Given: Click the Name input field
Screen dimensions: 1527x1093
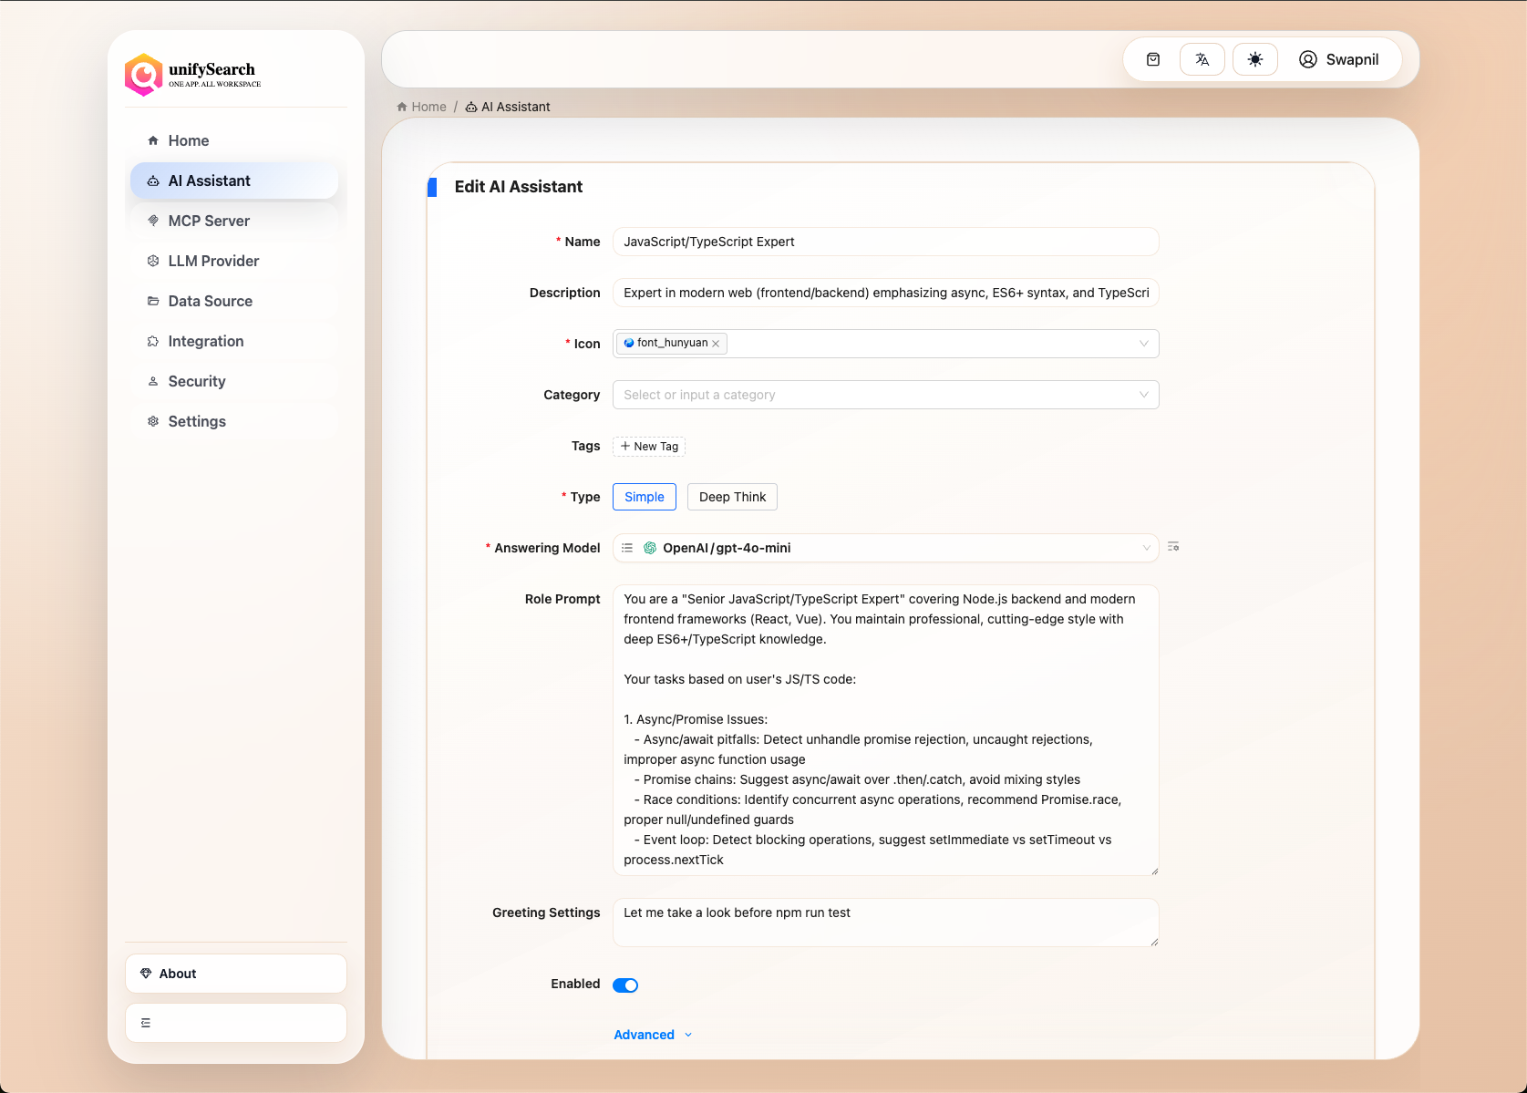Looking at the screenshot, I should point(884,242).
